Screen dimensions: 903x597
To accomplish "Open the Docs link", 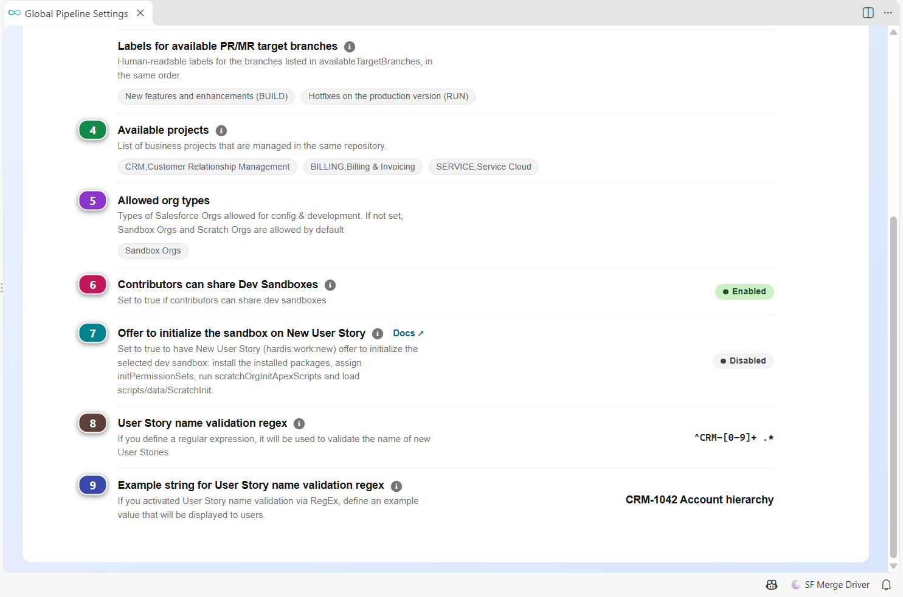I will [408, 333].
